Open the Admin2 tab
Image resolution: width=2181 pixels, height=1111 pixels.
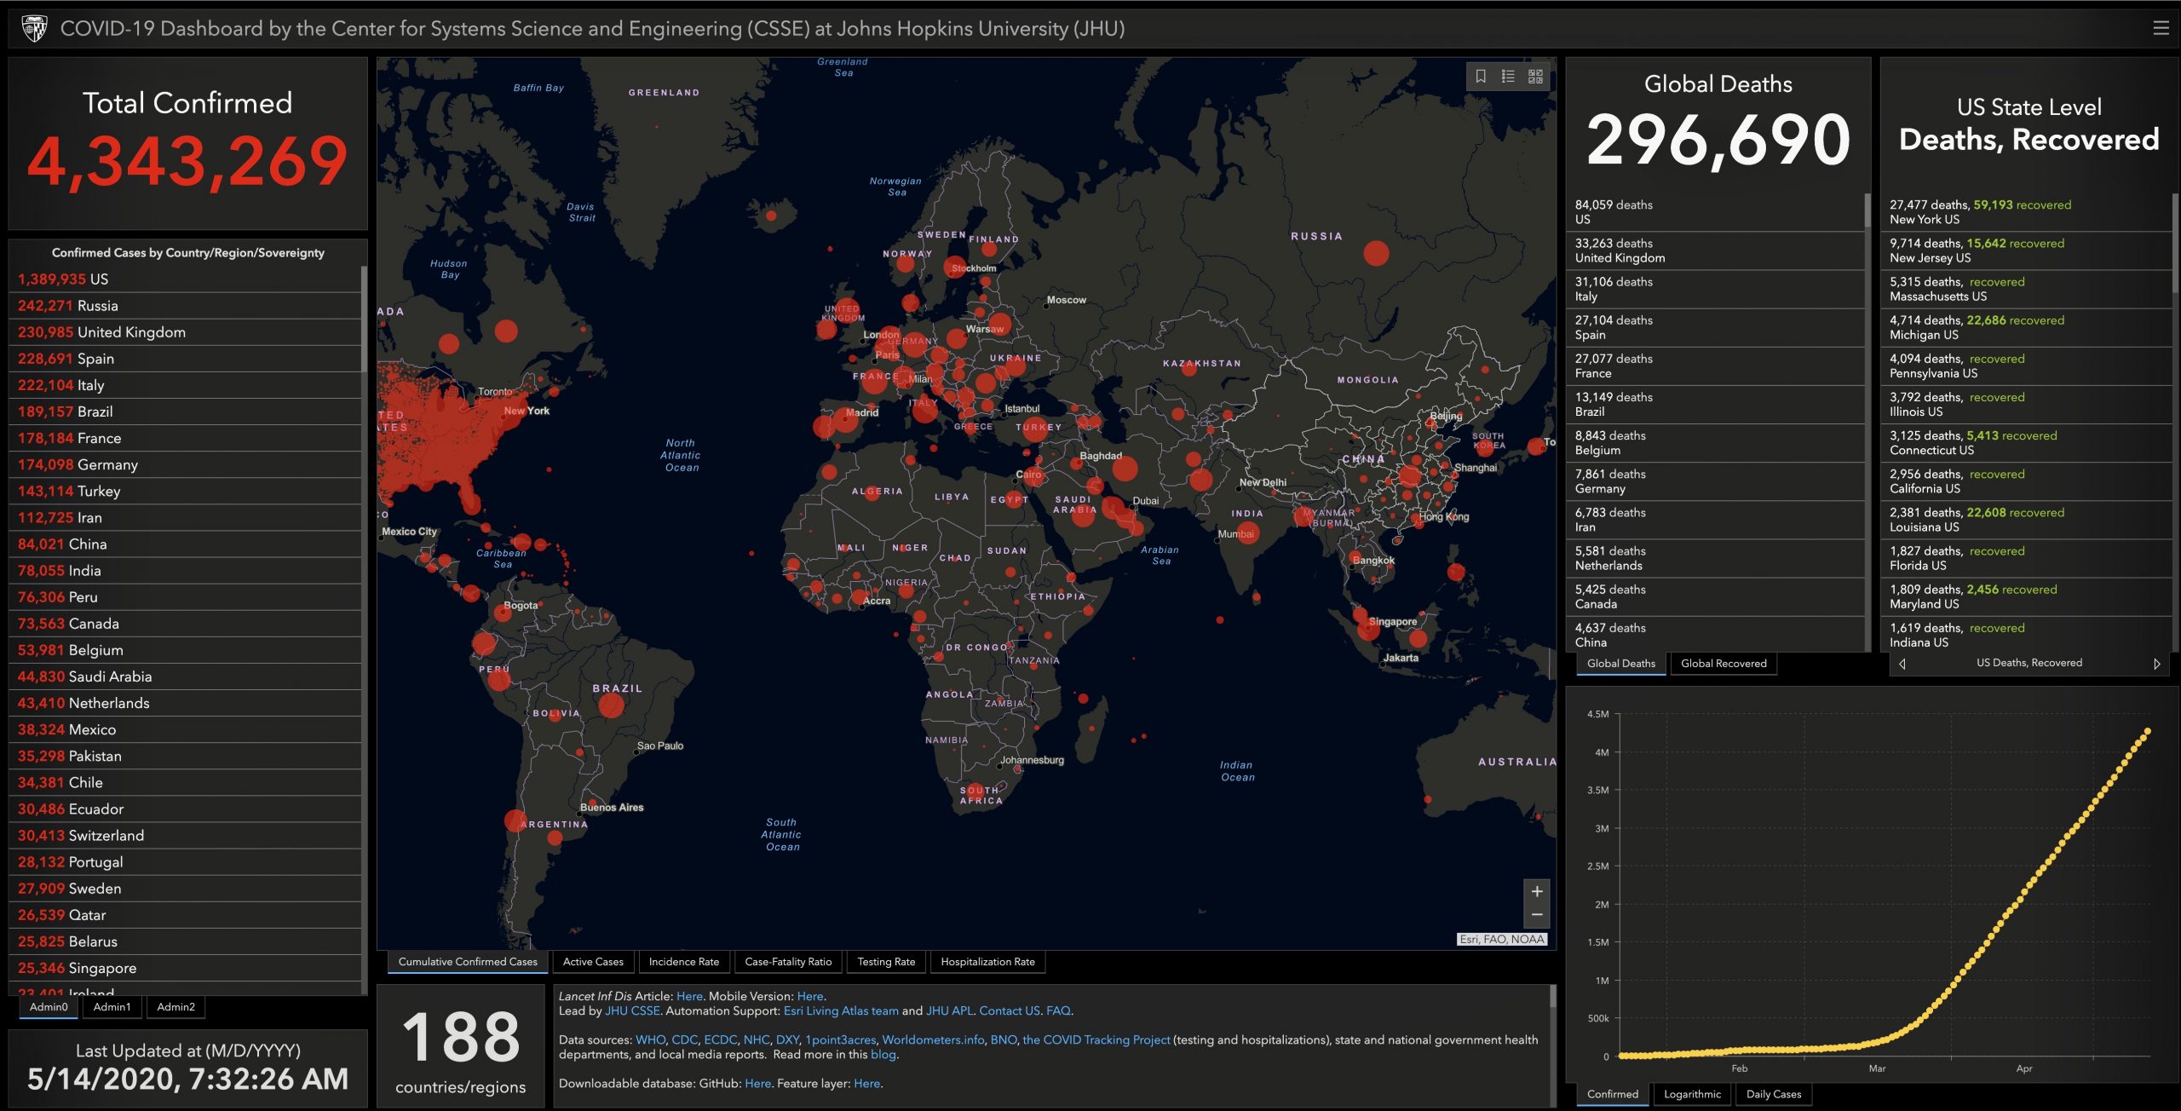pos(176,1007)
